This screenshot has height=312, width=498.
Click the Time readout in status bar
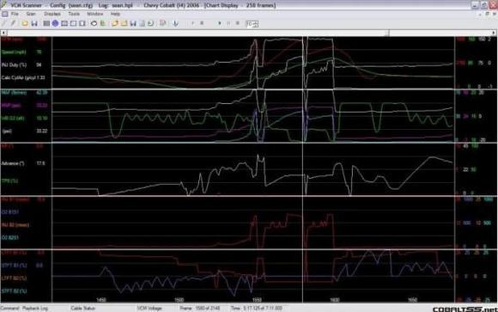coord(257,309)
